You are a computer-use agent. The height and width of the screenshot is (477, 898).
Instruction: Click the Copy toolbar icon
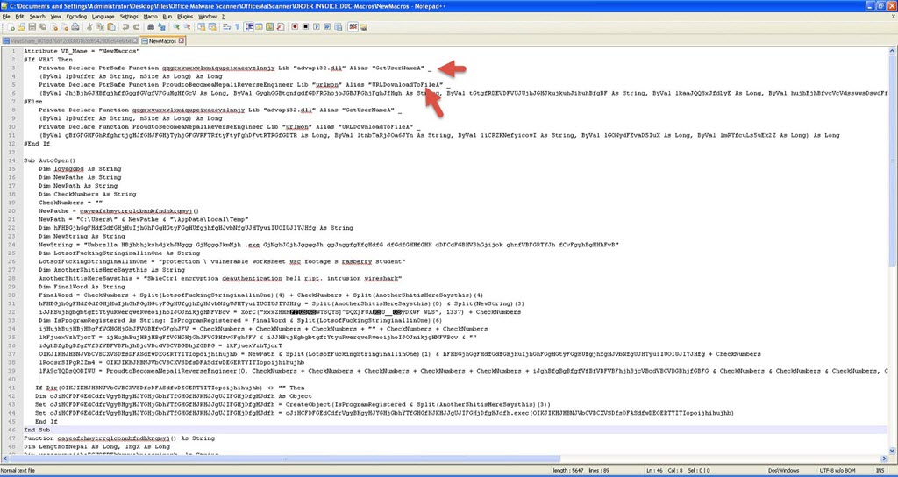(x=100, y=27)
